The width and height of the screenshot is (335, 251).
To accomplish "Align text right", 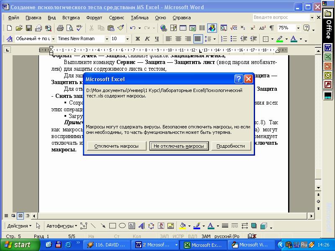I will coord(188,39).
